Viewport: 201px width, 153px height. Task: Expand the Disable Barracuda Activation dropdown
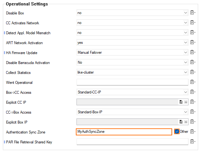[185, 62]
